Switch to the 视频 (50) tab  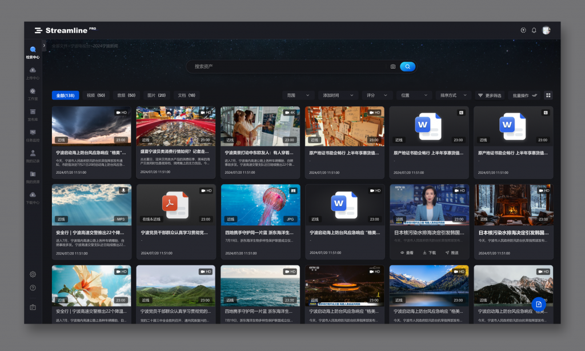(x=95, y=95)
